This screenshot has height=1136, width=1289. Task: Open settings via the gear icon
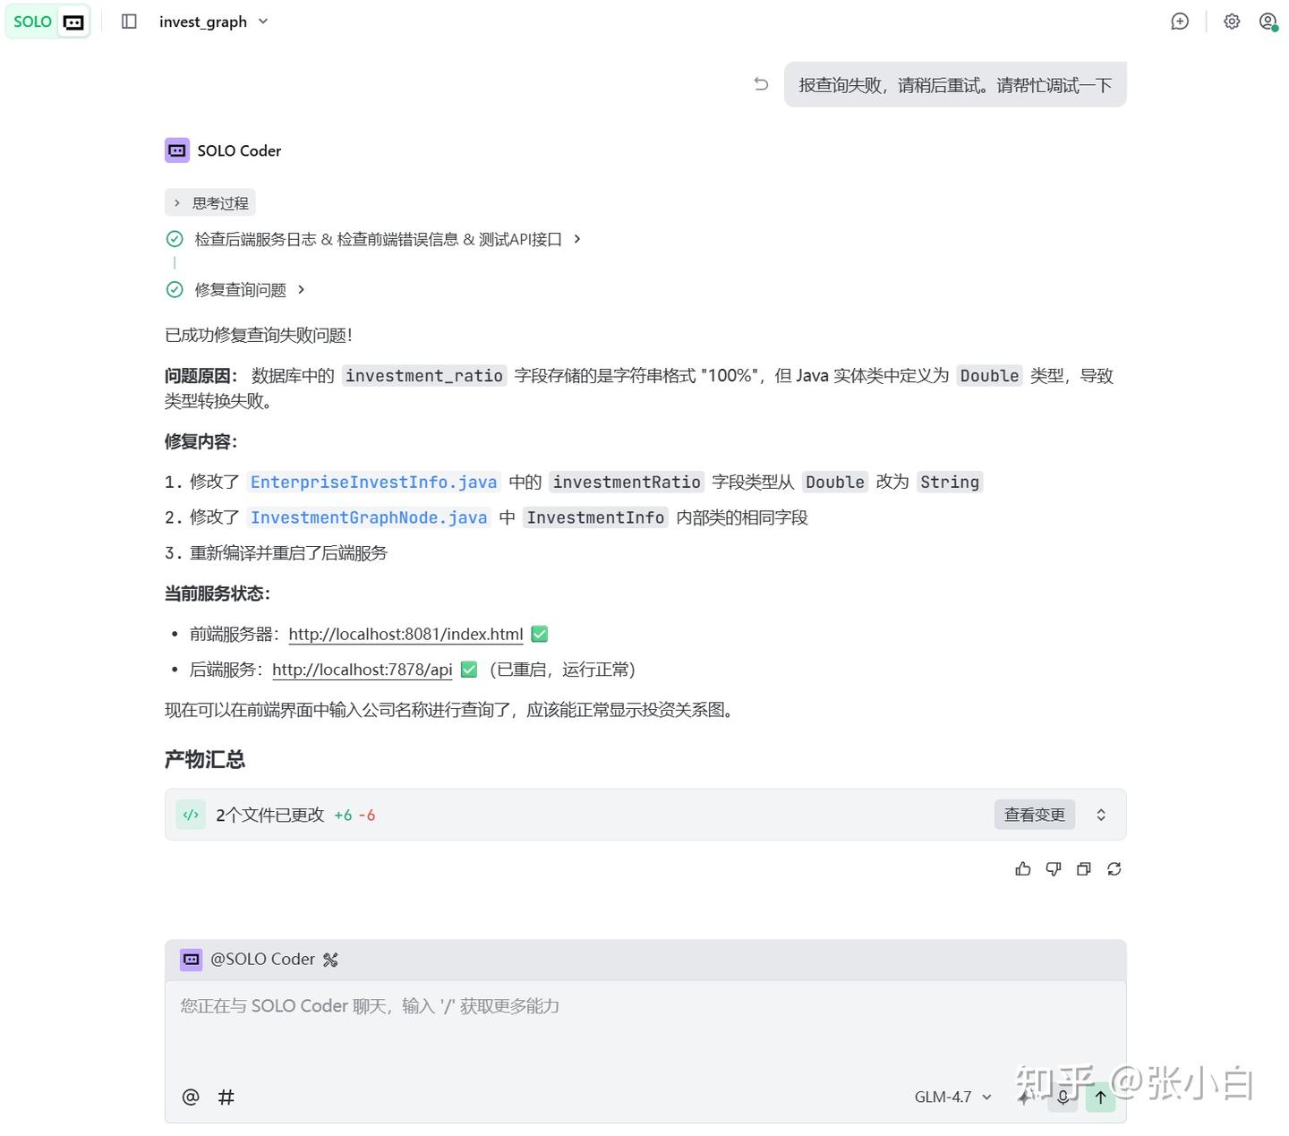1232,21
